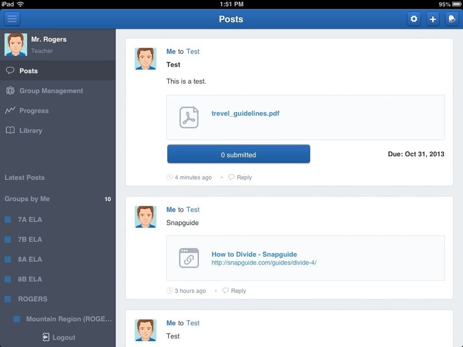The height and width of the screenshot is (347, 463).
Task: Reply to the Snapguide post
Action: [x=238, y=290]
